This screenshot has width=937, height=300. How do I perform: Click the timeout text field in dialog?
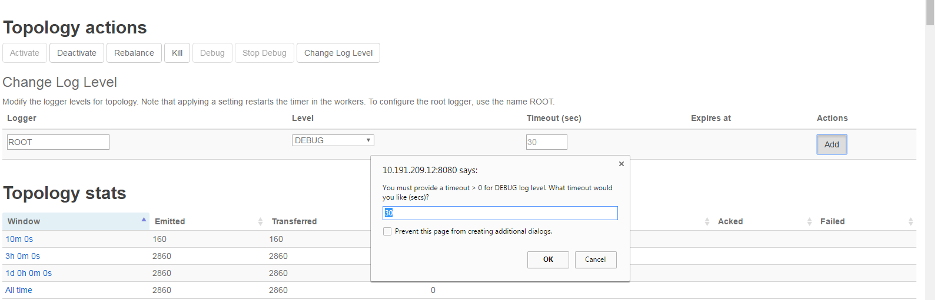(x=500, y=213)
